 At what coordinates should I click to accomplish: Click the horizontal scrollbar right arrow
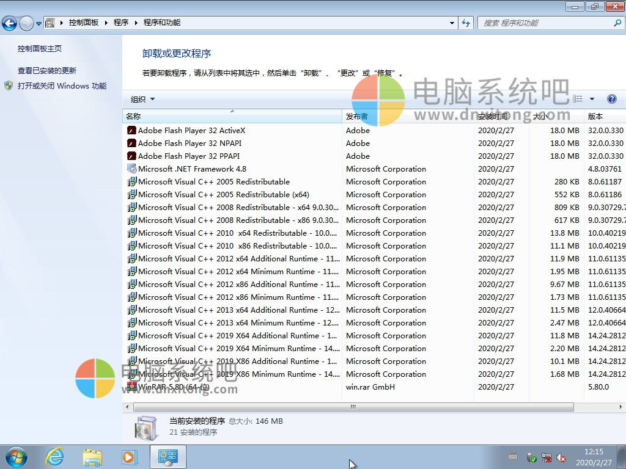(x=620, y=407)
